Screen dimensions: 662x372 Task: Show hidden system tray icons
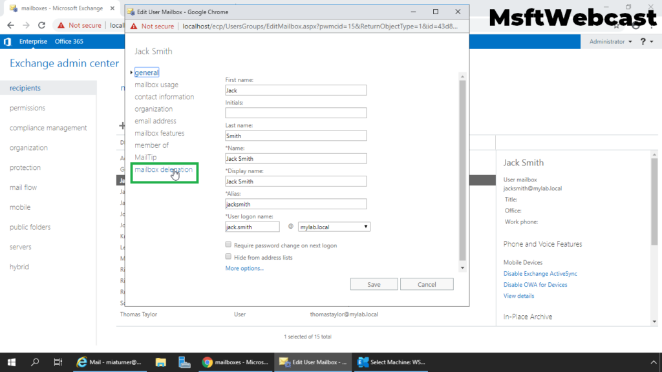[653, 362]
